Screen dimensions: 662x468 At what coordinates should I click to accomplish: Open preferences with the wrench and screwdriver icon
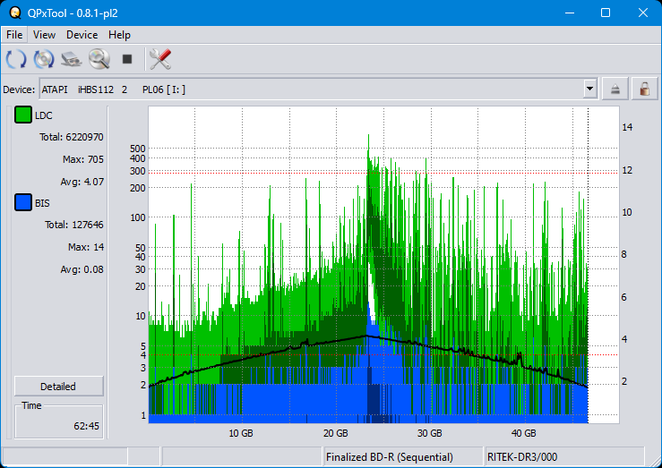[160, 60]
